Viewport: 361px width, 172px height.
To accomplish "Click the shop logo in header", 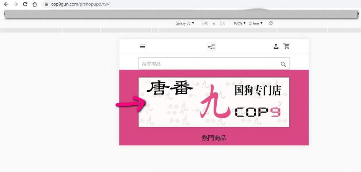I will (x=212, y=46).
